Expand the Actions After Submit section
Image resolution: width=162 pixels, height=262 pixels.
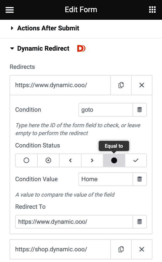tap(48, 28)
